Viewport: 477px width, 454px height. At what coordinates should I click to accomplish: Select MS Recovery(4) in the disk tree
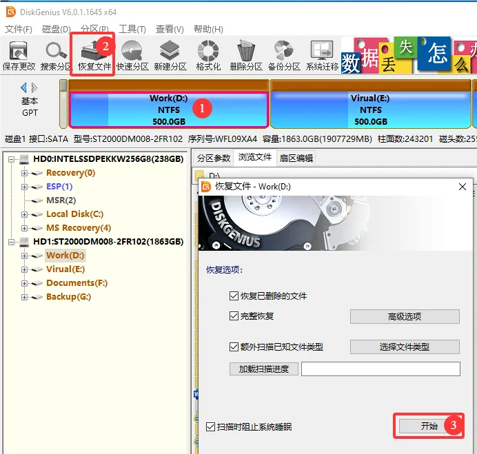[79, 228]
